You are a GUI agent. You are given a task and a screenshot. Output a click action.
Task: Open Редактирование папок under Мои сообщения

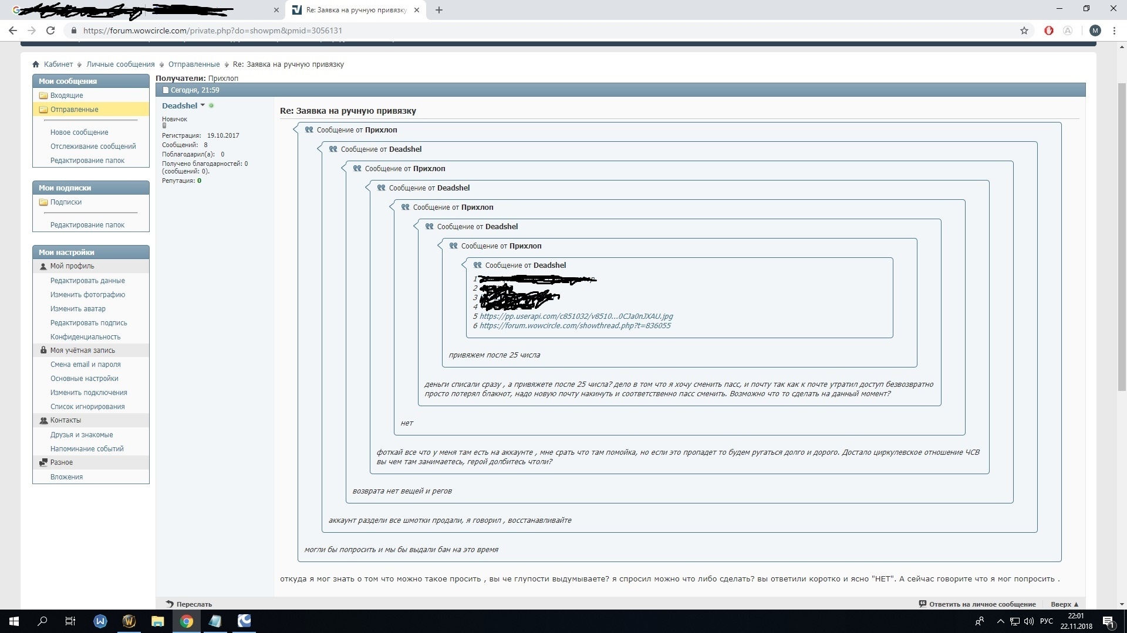pyautogui.click(x=87, y=161)
